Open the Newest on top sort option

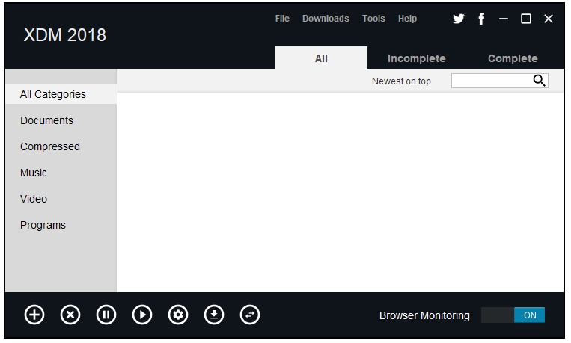point(401,81)
